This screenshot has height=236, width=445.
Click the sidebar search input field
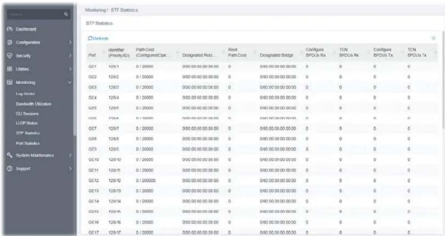pos(35,14)
